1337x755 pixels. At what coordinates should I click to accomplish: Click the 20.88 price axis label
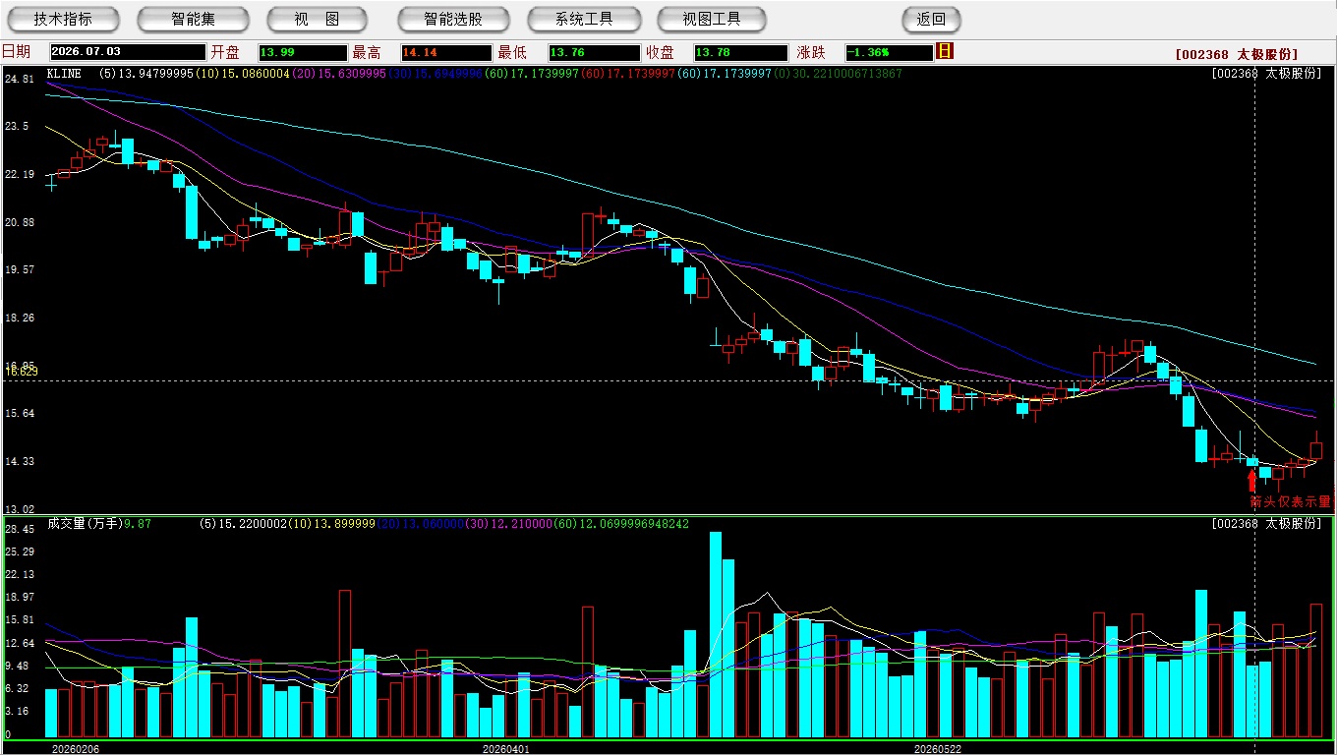[19, 222]
